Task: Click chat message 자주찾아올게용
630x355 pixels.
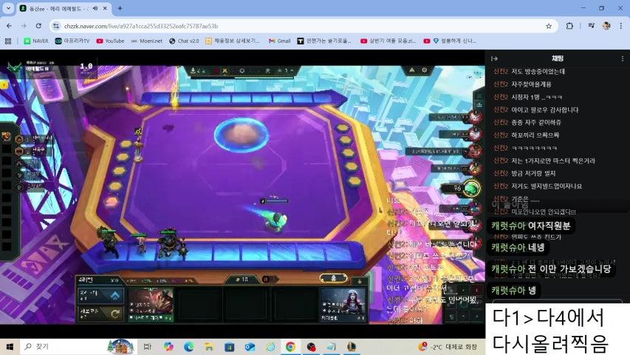Action: pos(531,84)
